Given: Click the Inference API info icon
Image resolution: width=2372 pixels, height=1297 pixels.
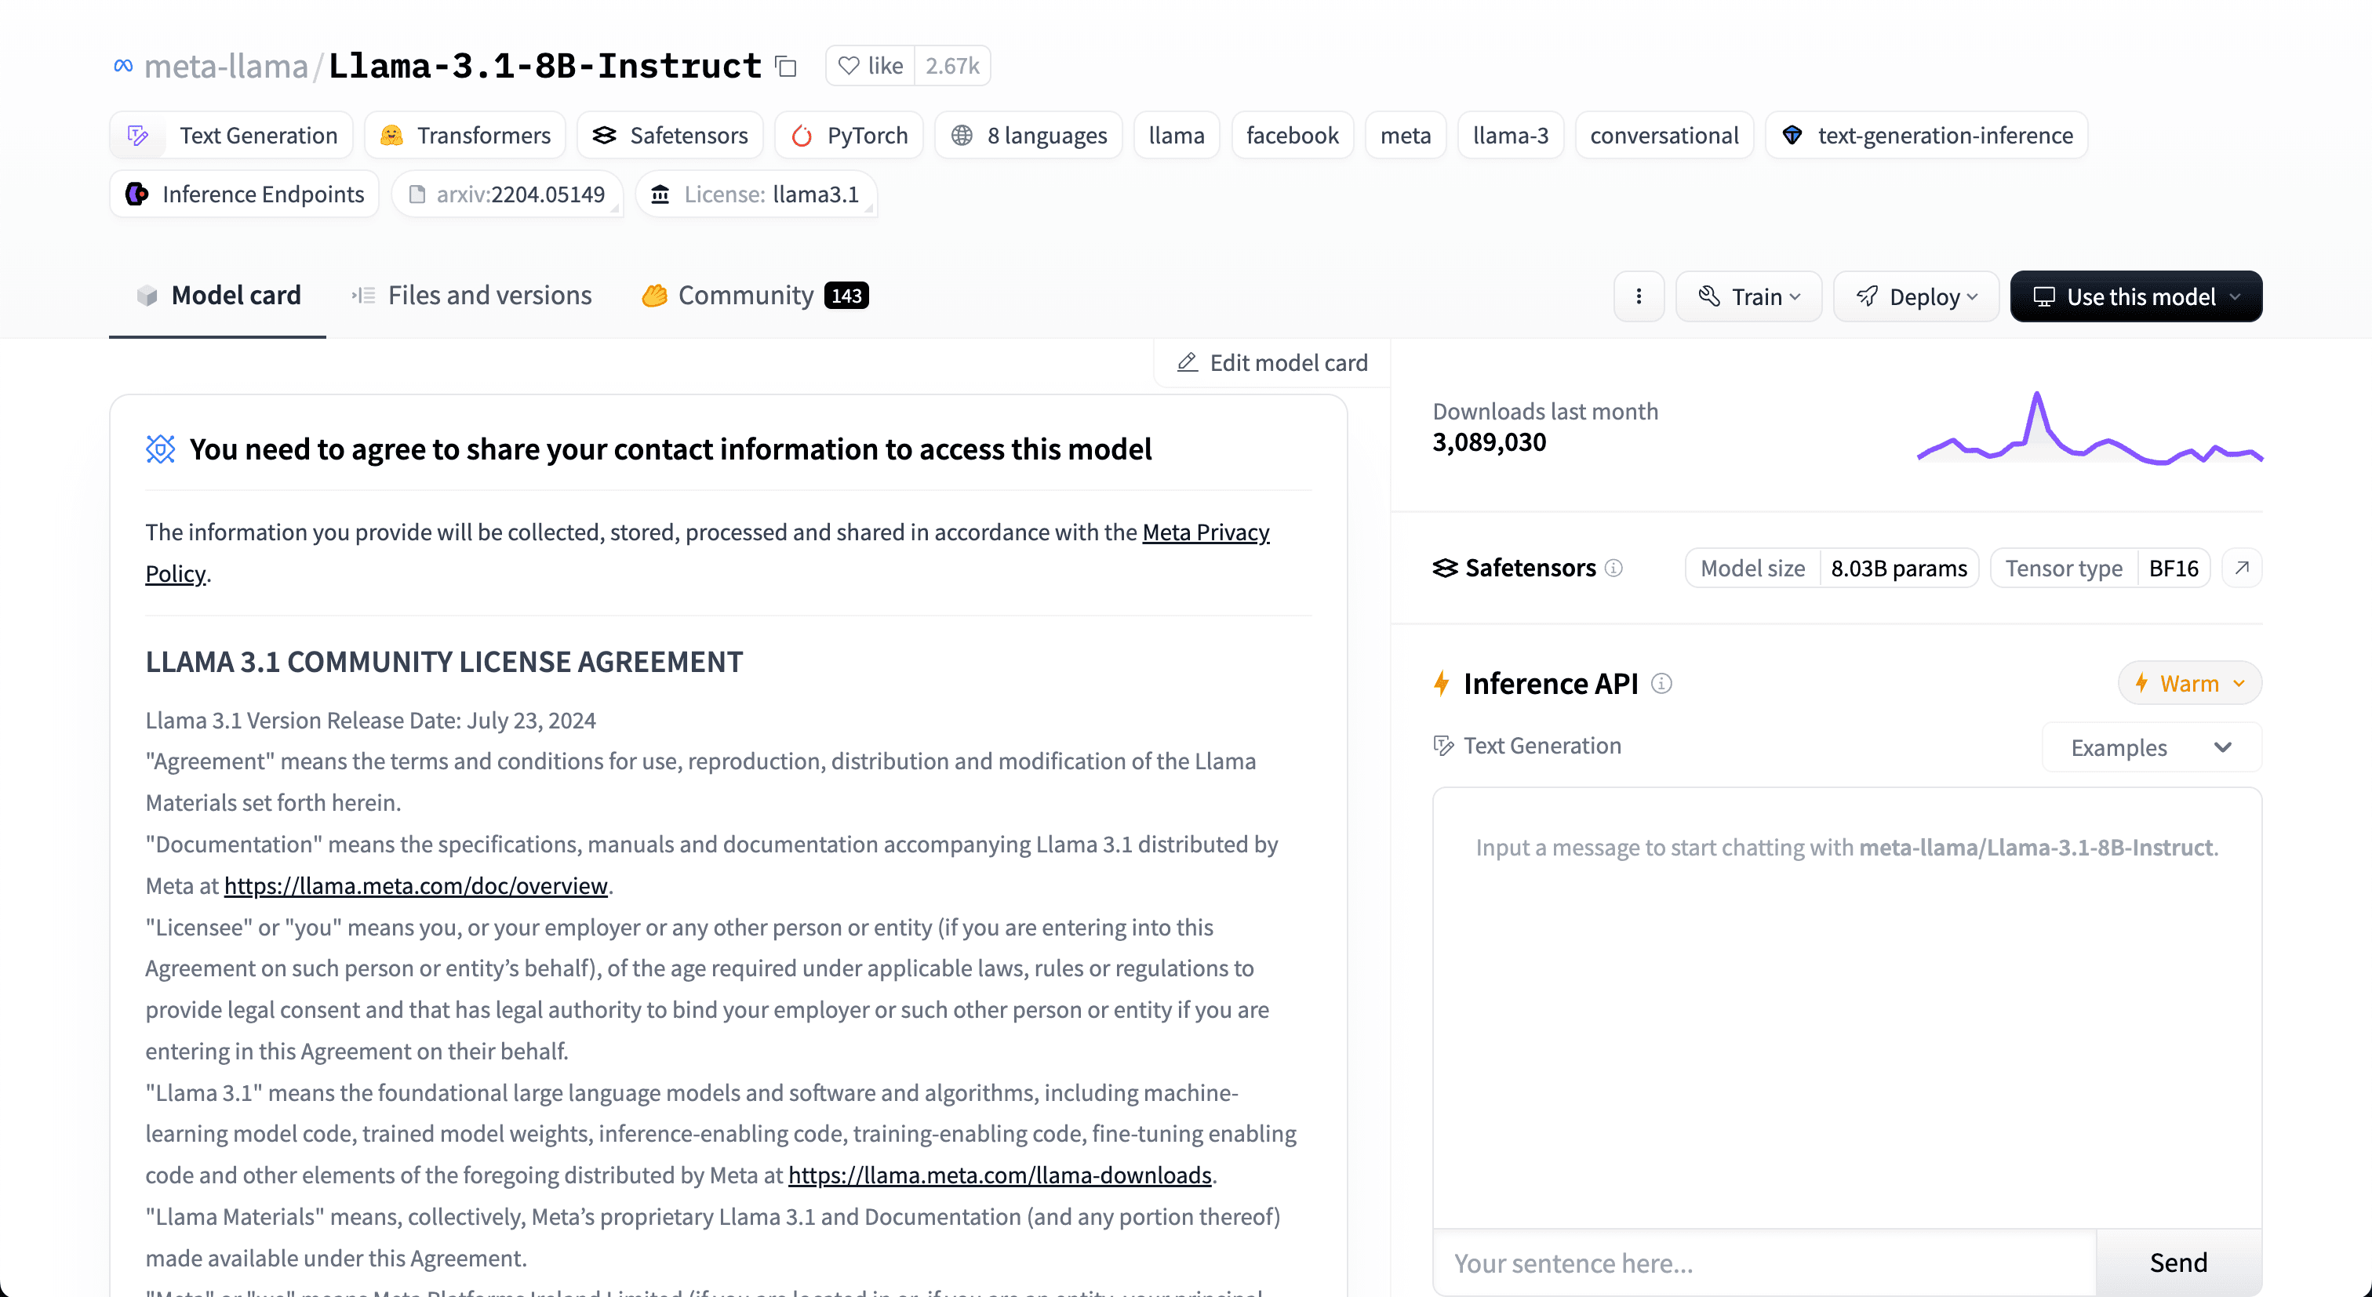Looking at the screenshot, I should tap(1661, 683).
